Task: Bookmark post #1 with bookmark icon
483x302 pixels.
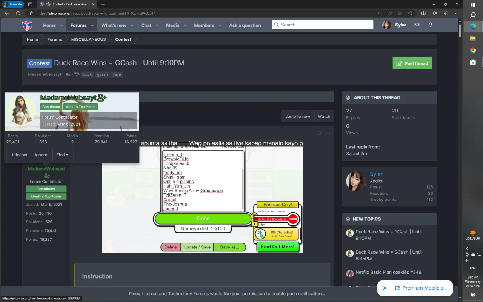Action: click(319, 133)
